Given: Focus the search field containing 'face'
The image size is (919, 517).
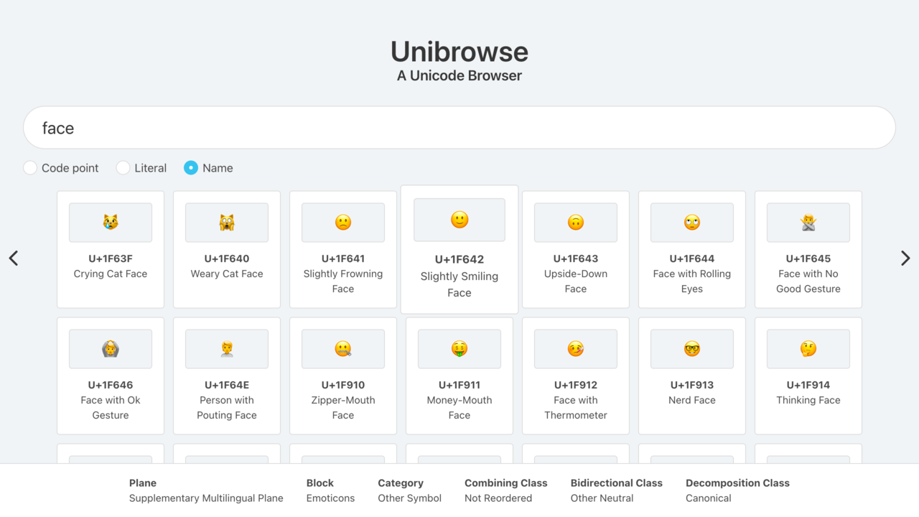Looking at the screenshot, I should point(459,128).
